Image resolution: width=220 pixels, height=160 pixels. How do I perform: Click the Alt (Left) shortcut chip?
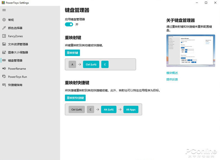tap(109, 109)
